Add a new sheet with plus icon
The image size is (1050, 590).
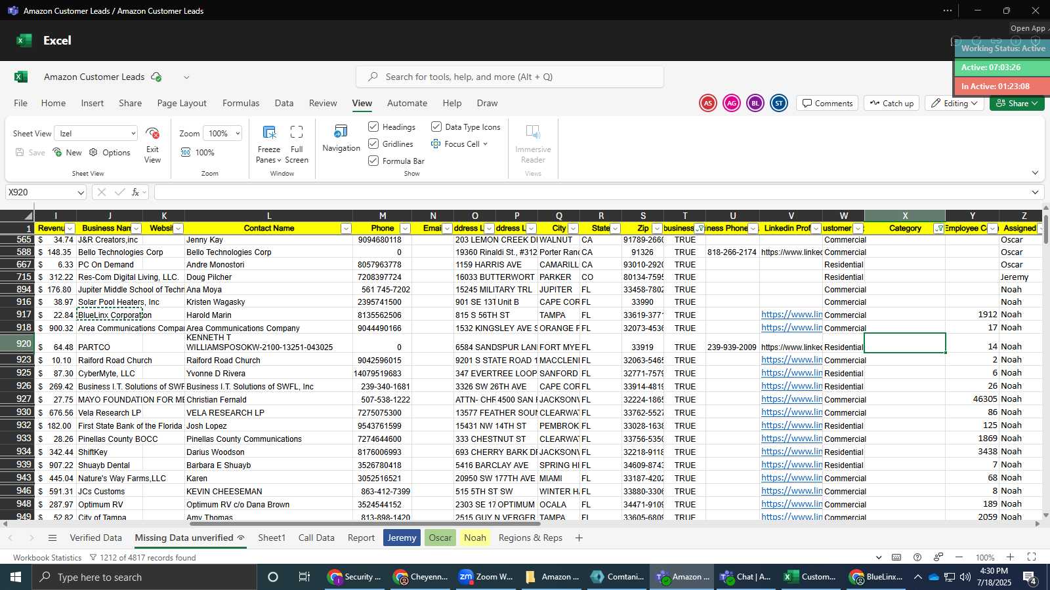(x=579, y=538)
